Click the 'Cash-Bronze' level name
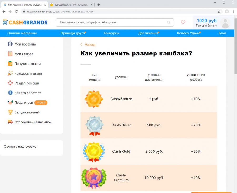237x193 pixels. pos(121,99)
